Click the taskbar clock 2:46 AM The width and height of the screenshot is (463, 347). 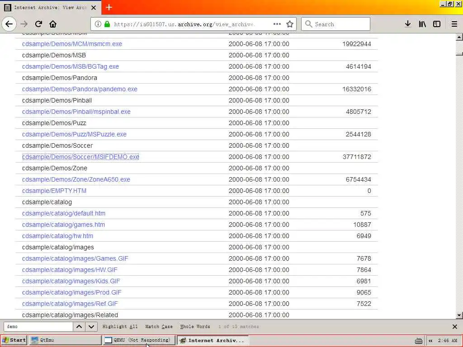tap(448, 341)
